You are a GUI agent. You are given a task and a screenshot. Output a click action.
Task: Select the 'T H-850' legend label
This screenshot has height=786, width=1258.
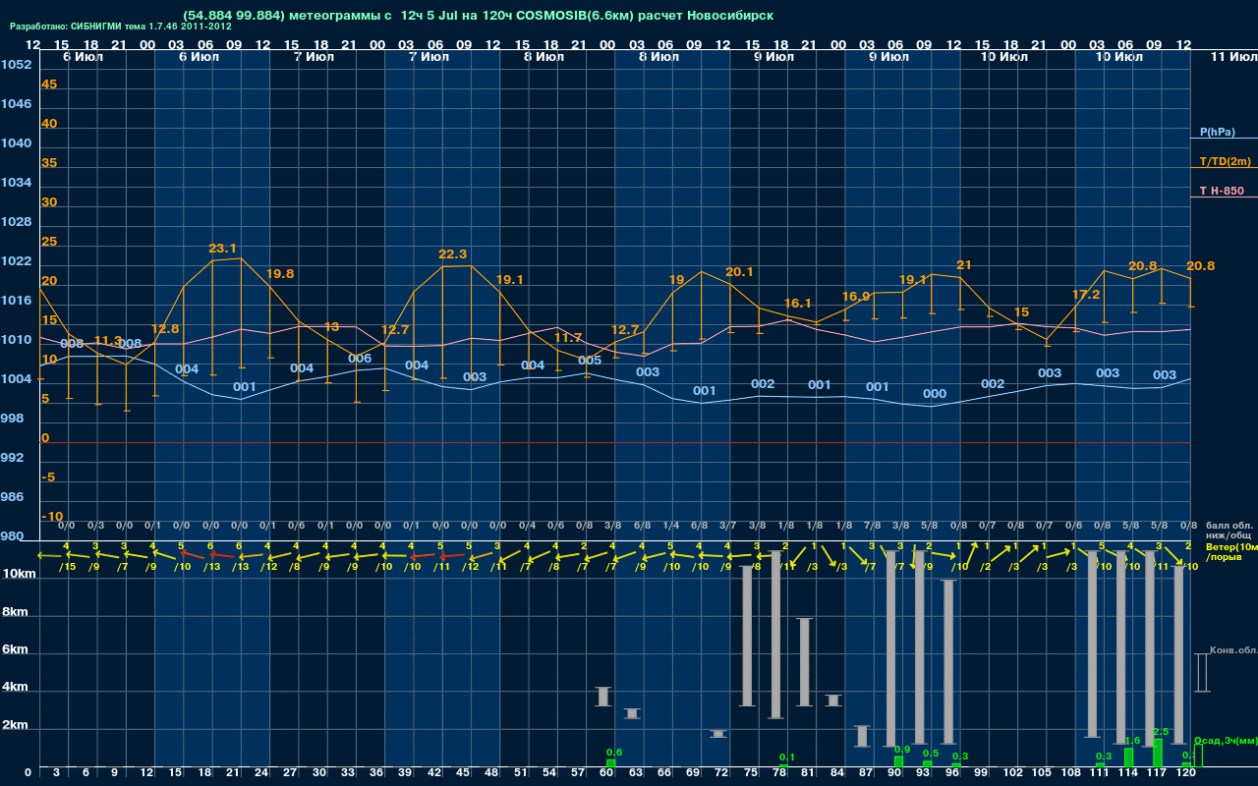[x=1222, y=191]
